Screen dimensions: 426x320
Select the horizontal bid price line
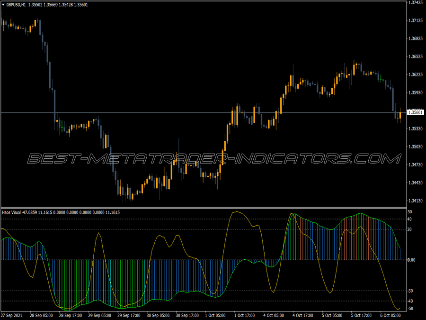(x=204, y=112)
